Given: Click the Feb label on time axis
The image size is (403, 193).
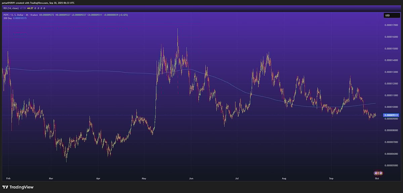Looking at the screenshot, I should pos(8,179).
